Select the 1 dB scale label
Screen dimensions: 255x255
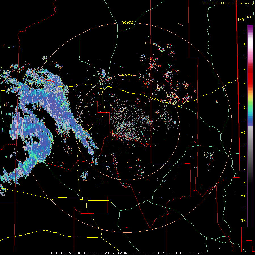pos(245,107)
